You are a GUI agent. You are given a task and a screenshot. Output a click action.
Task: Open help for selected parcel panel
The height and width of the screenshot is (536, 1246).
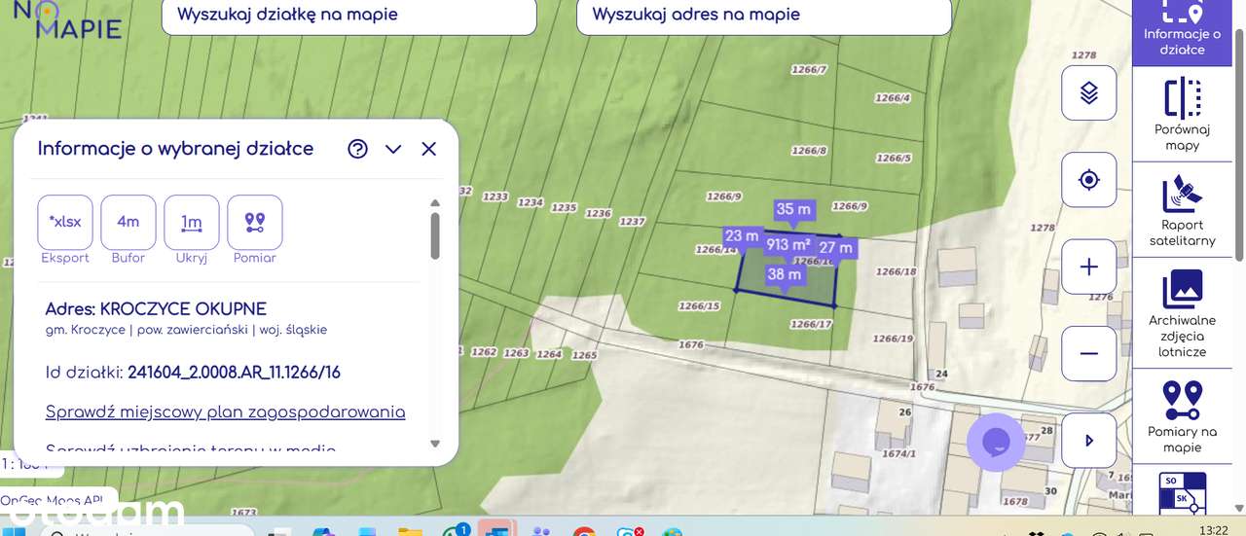click(357, 149)
